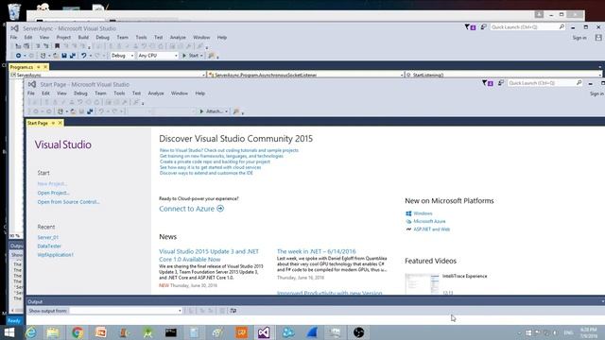Open The week in .NET news headline
Screen dimensions: 605x340
point(317,251)
